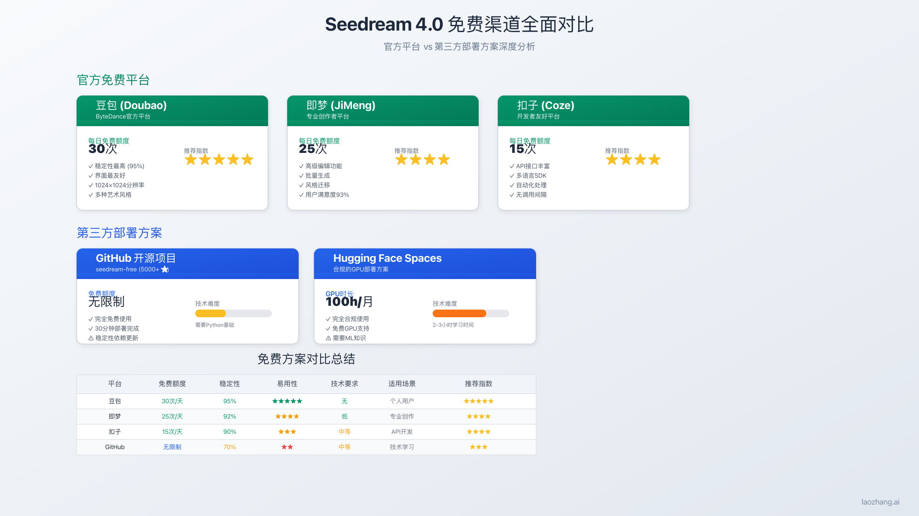The width and height of the screenshot is (919, 516).
Task: Click the star icon after seedream-free (5000+
Action: (165, 269)
